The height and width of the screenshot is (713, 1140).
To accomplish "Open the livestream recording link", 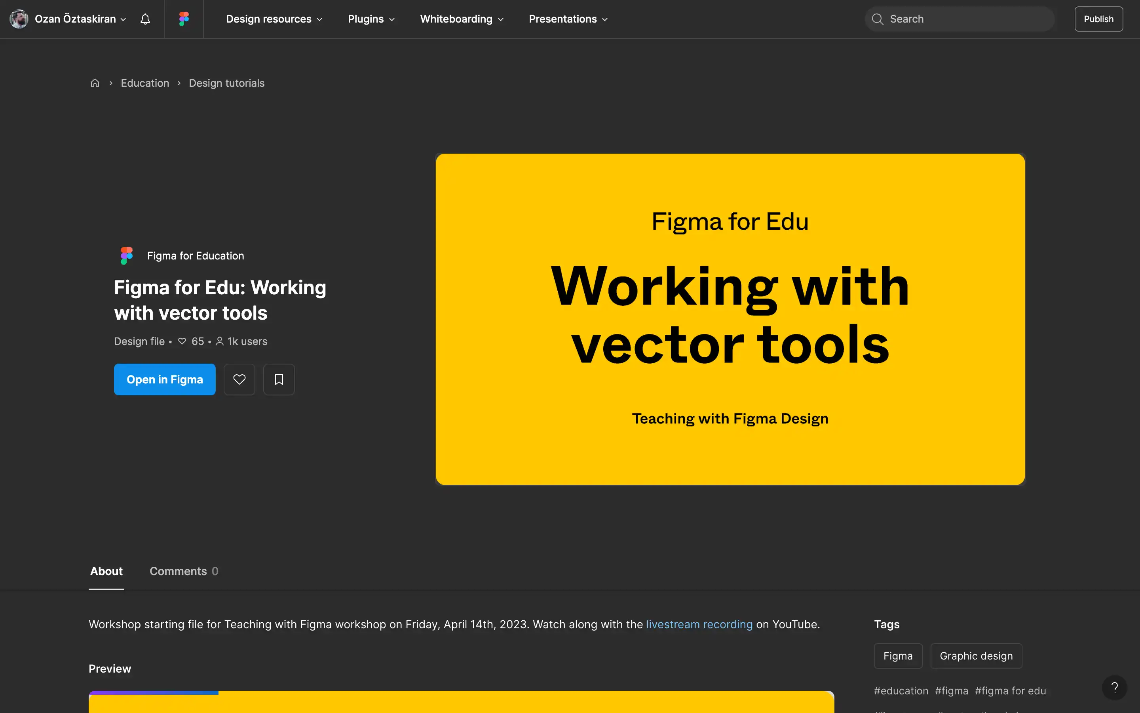I will pyautogui.click(x=699, y=624).
